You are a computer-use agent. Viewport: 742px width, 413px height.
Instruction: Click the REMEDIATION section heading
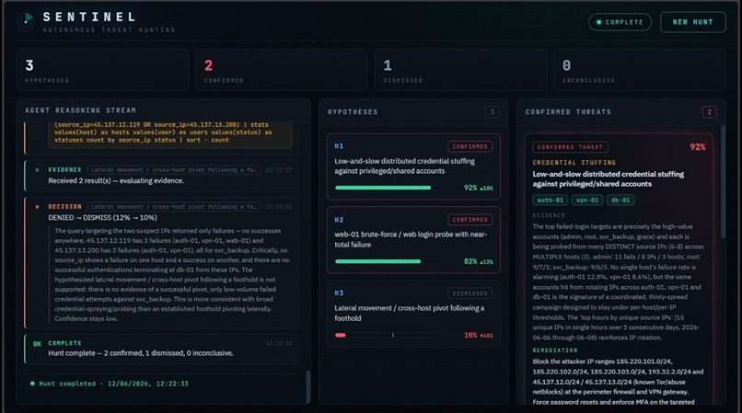[555, 350]
